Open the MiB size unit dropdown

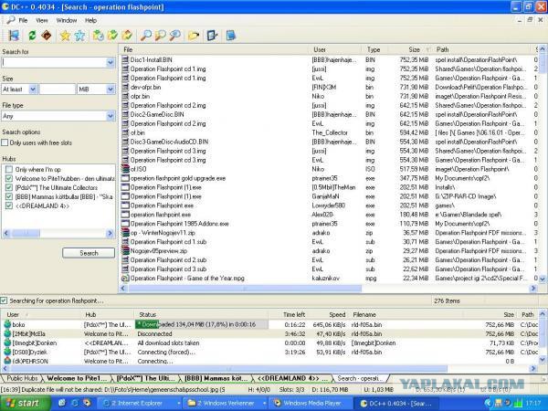111,90
